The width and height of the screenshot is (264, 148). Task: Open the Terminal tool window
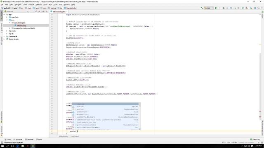[29, 139]
